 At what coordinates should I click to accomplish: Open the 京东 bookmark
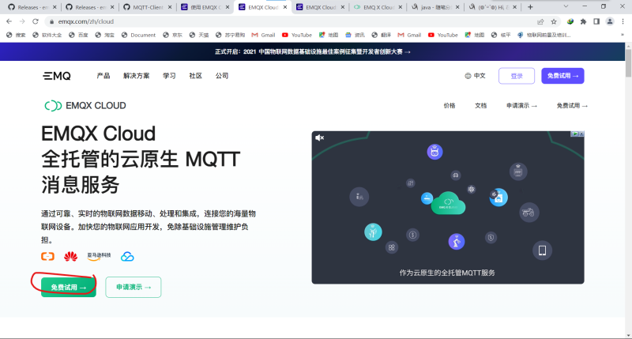pyautogui.click(x=172, y=35)
